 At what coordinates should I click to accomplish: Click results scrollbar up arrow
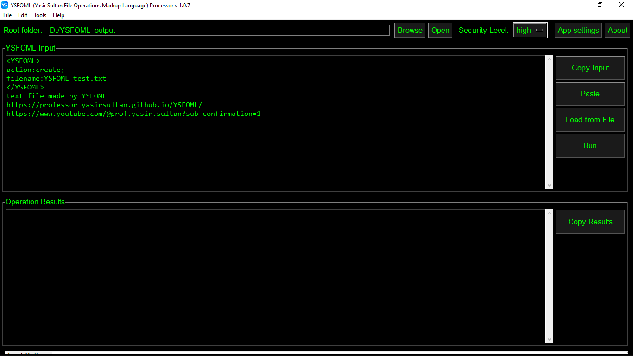550,213
